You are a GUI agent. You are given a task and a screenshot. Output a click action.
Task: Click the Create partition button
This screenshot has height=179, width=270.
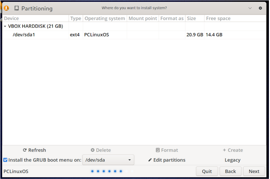tap(233, 150)
